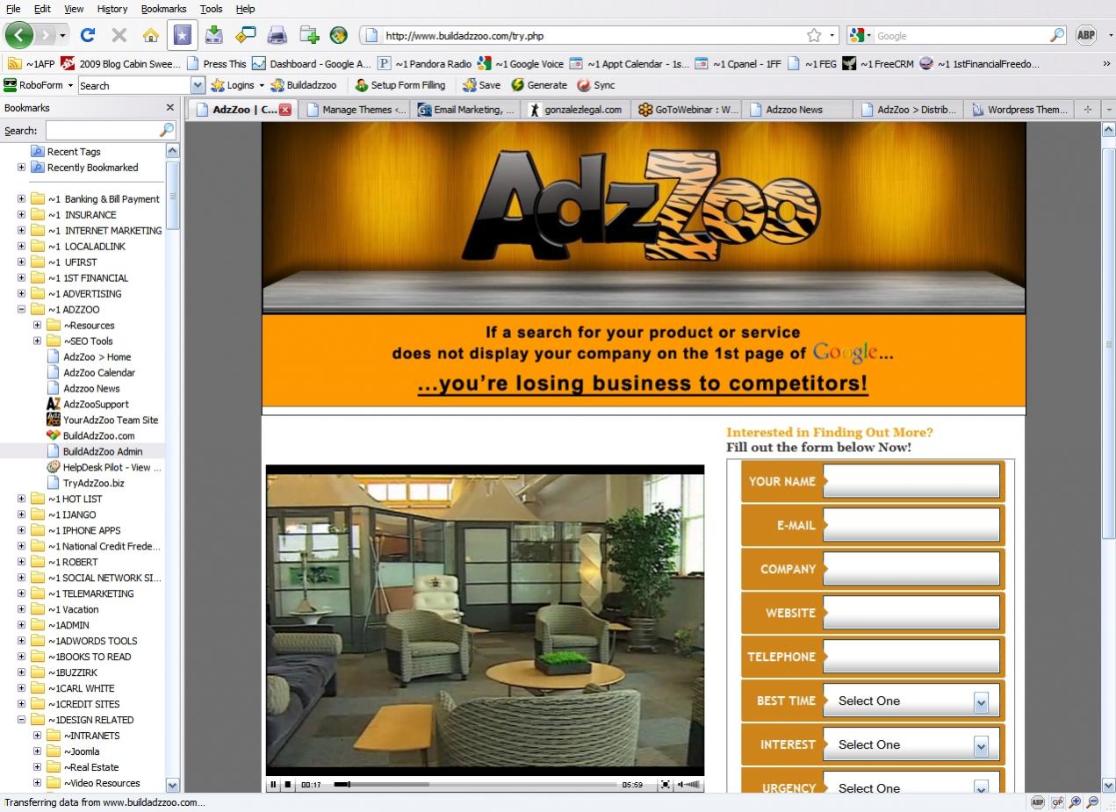Open the AdzZoo Calendar bookmark

click(90, 372)
